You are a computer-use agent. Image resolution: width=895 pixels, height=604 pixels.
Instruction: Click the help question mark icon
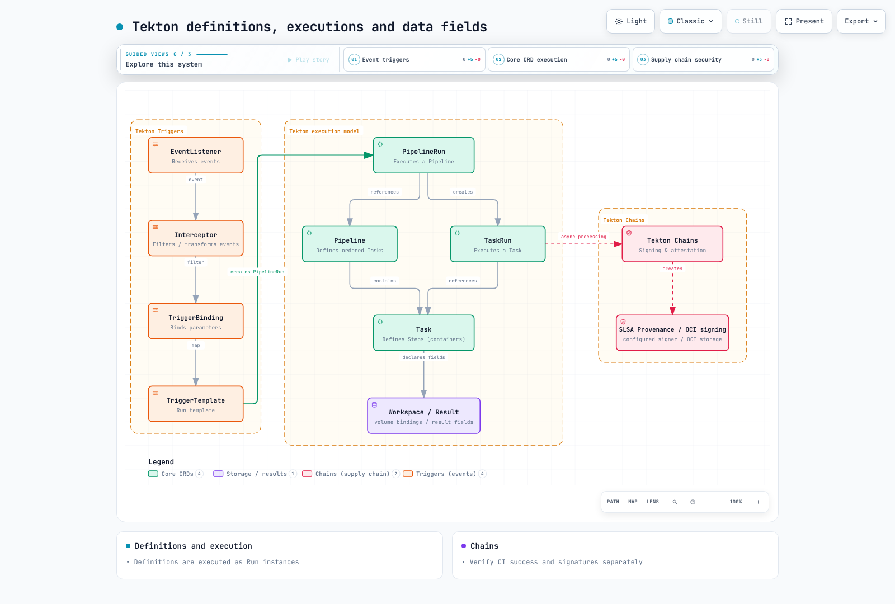[x=693, y=502]
